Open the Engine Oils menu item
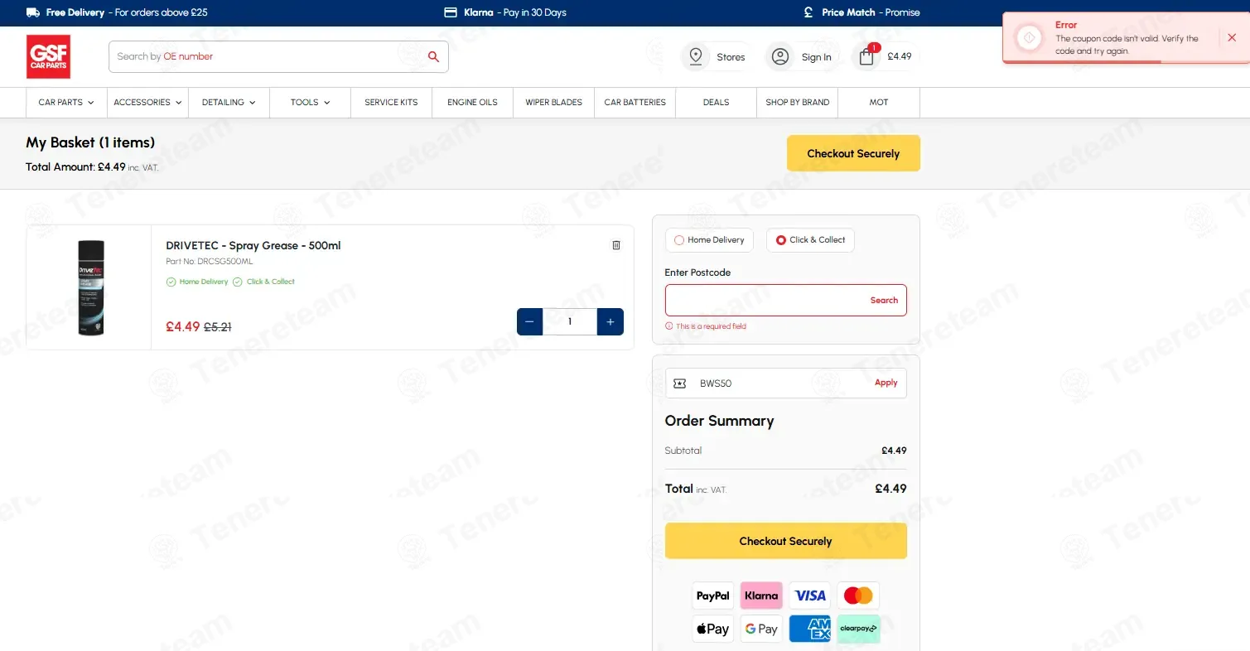This screenshot has width=1250, height=651. click(472, 103)
